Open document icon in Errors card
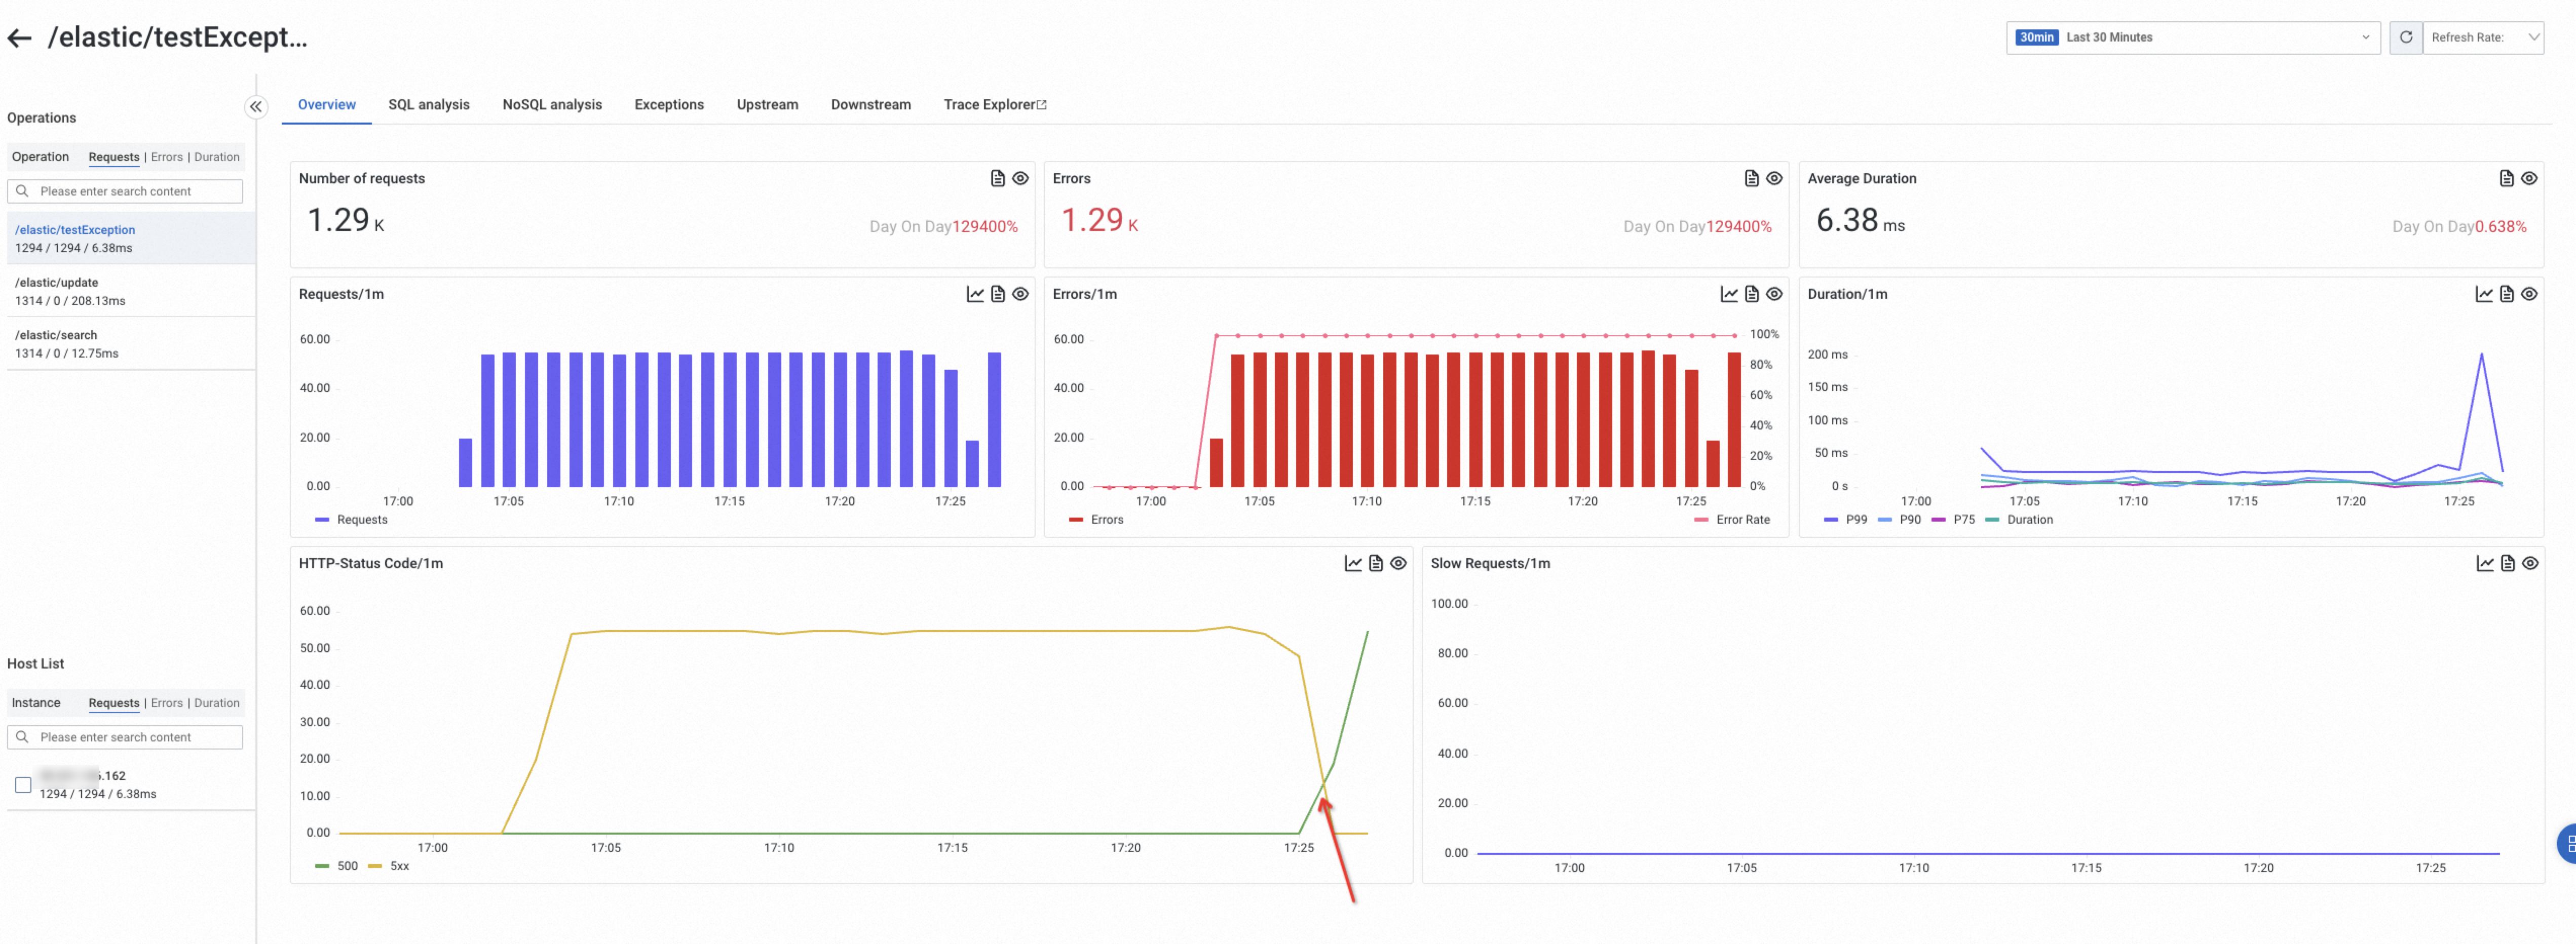 tap(1751, 178)
